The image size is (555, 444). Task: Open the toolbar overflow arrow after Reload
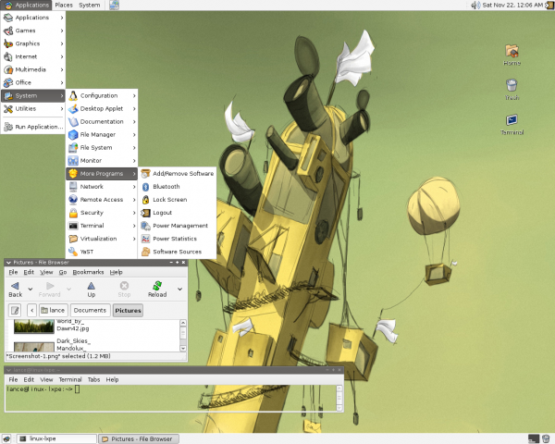179,289
